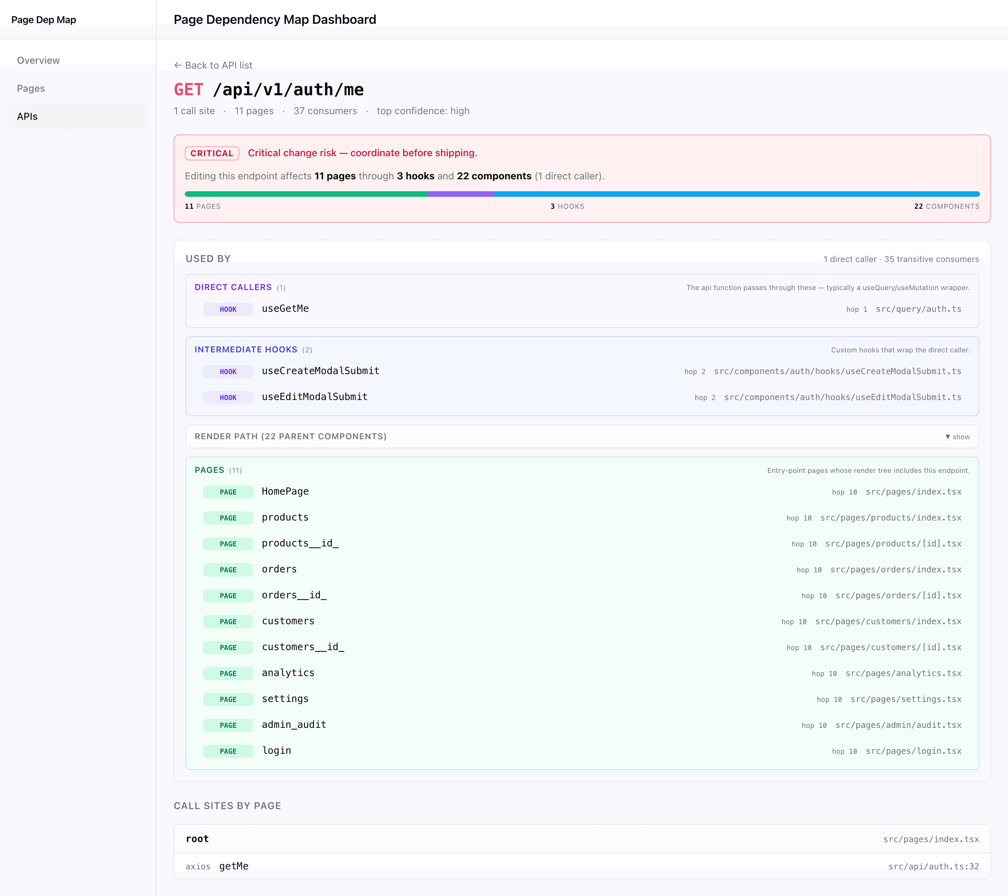Open the Overview section in sidebar
This screenshot has width=1008, height=896.
pyautogui.click(x=78, y=60)
